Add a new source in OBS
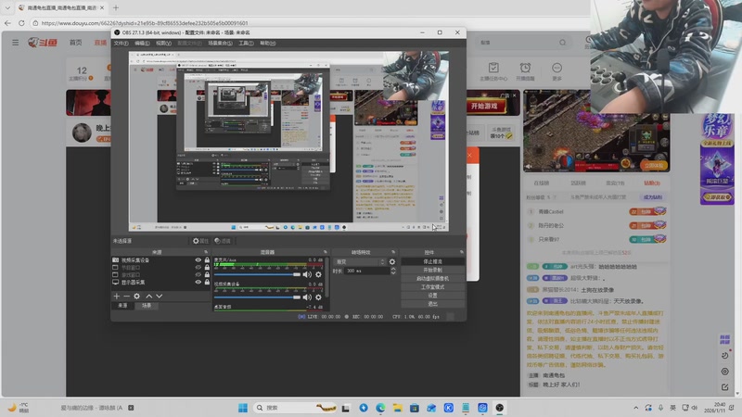This screenshot has width=742, height=417. click(117, 296)
